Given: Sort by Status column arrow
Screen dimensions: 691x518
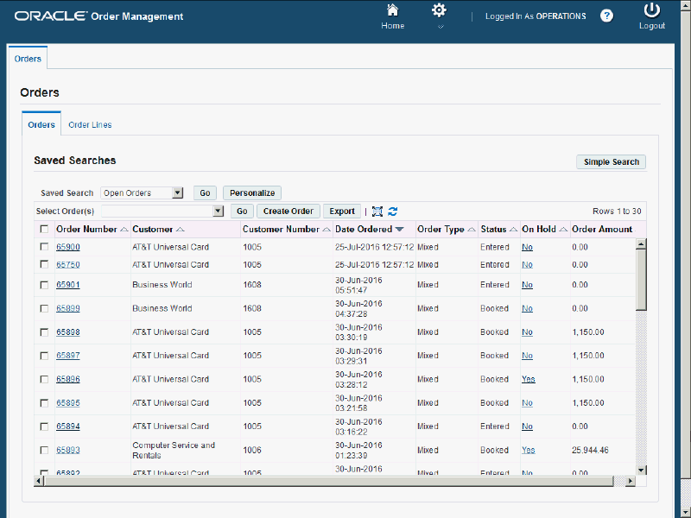Looking at the screenshot, I should [513, 230].
